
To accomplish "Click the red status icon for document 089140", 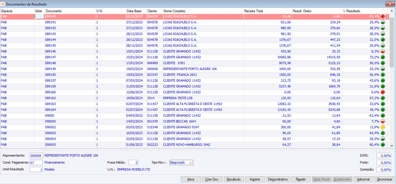I will pos(383,16).
